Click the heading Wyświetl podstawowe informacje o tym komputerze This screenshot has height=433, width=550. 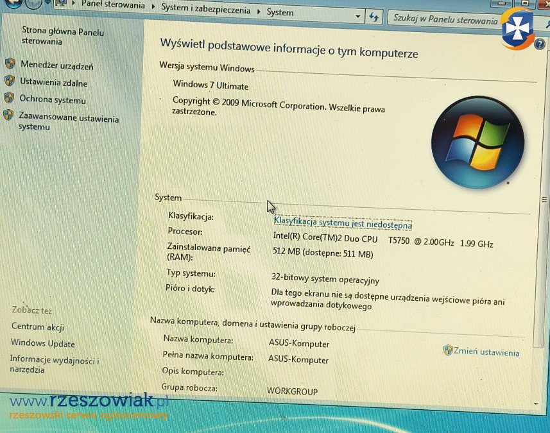point(289,48)
